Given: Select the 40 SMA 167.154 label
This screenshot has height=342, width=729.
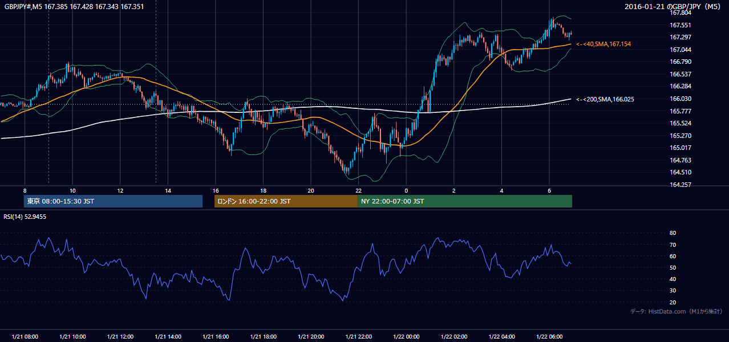Looking at the screenshot, I should click(604, 44).
